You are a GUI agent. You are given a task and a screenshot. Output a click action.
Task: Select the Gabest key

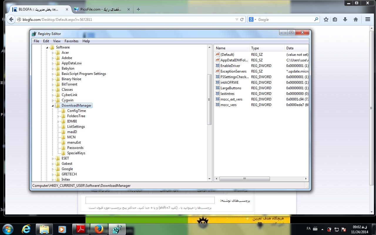67,164
